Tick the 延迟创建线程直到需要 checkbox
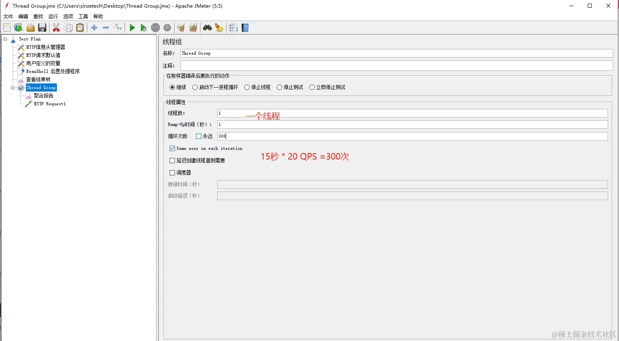The image size is (619, 341). [172, 161]
